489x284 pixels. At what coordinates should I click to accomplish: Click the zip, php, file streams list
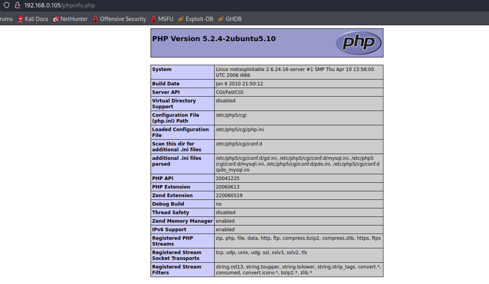[298, 238]
